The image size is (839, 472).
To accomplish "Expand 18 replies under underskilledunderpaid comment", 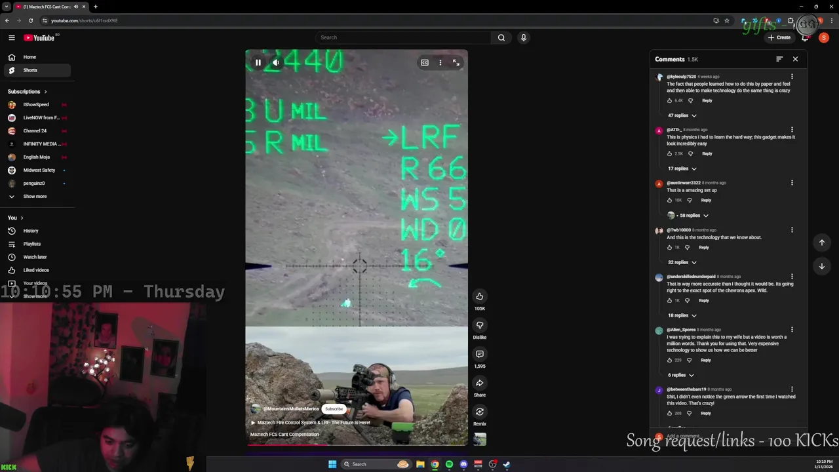I will 682,315.
